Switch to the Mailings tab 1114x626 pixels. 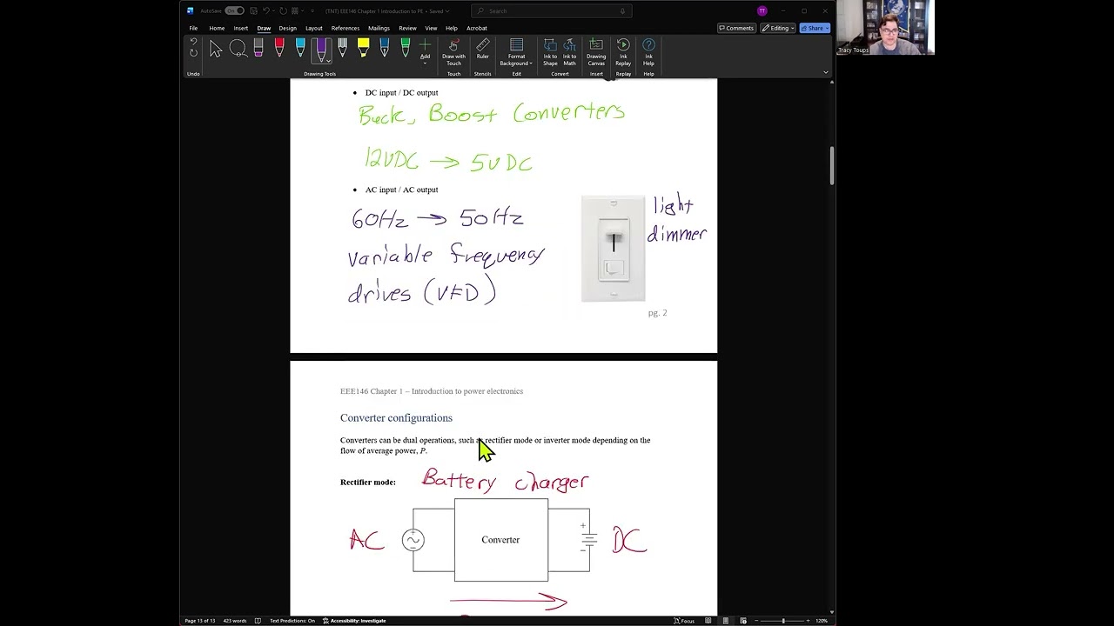click(379, 28)
